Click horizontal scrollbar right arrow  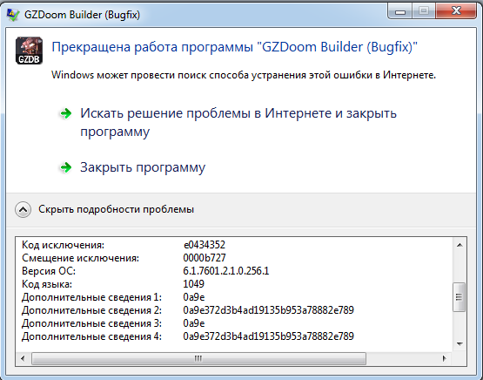[x=445, y=358]
